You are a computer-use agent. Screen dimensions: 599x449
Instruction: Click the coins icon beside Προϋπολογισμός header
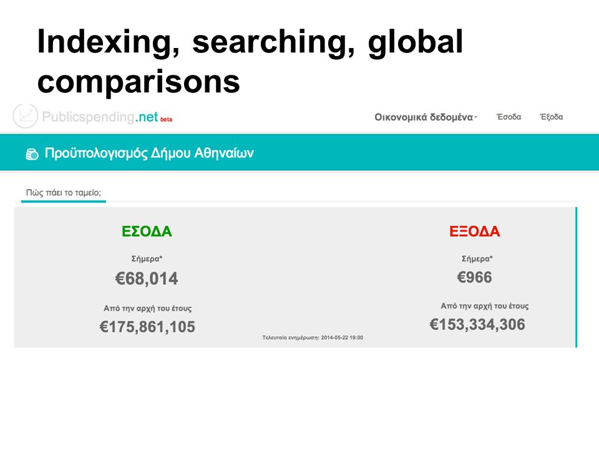(32, 154)
